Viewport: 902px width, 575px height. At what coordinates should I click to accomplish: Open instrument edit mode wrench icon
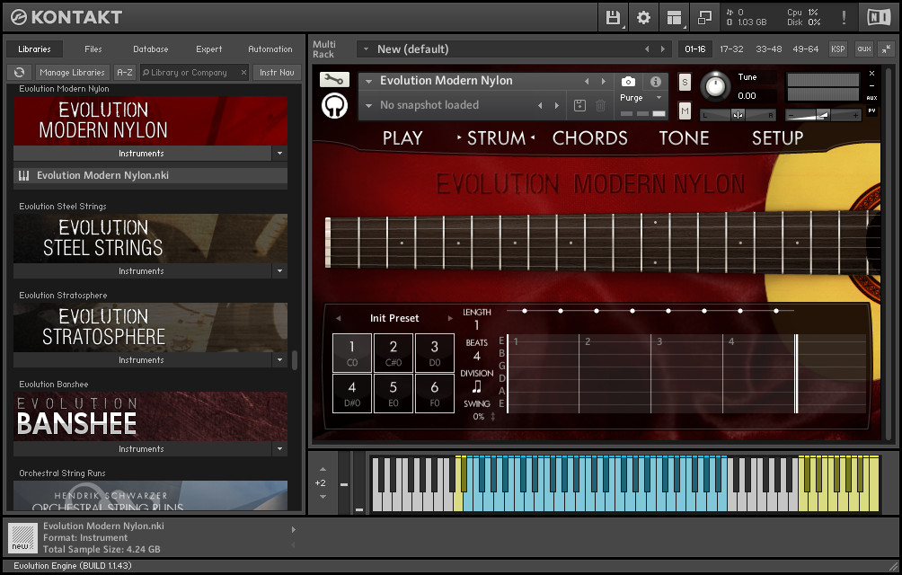coord(334,79)
